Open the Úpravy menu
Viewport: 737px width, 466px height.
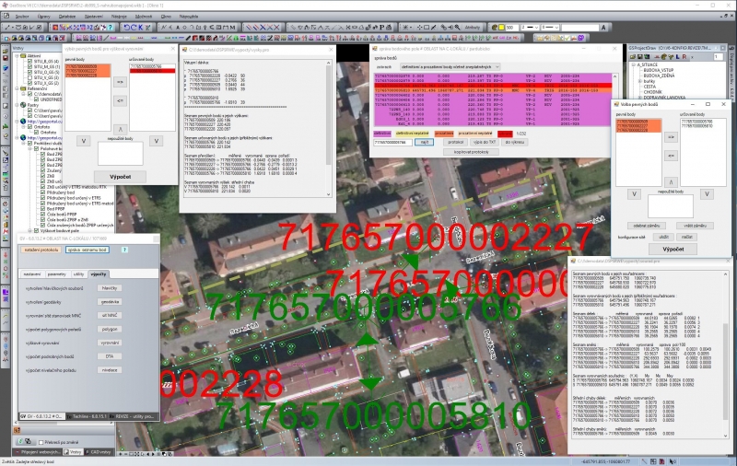click(x=43, y=16)
